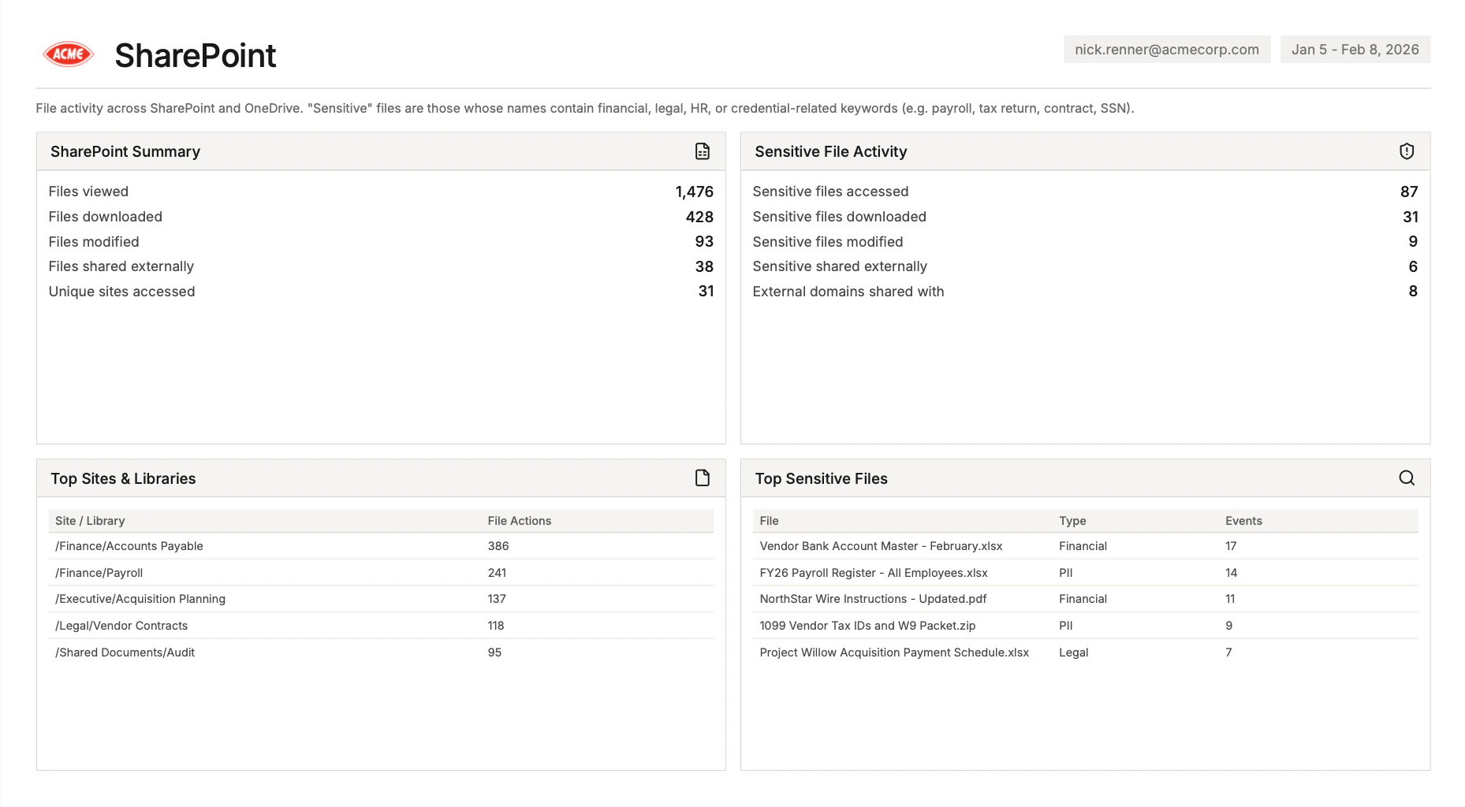Click the ACME logo icon
Image resolution: width=1465 pixels, height=807 pixels.
[x=68, y=54]
